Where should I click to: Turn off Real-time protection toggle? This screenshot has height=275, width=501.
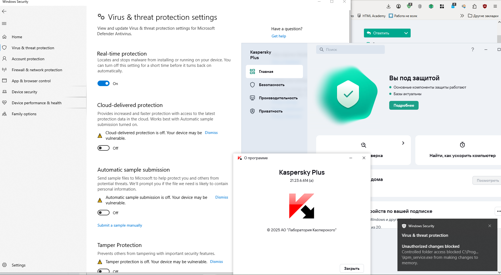104,83
